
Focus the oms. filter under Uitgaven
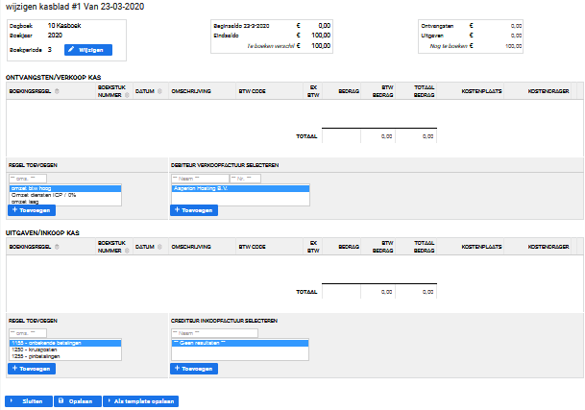coord(28,333)
